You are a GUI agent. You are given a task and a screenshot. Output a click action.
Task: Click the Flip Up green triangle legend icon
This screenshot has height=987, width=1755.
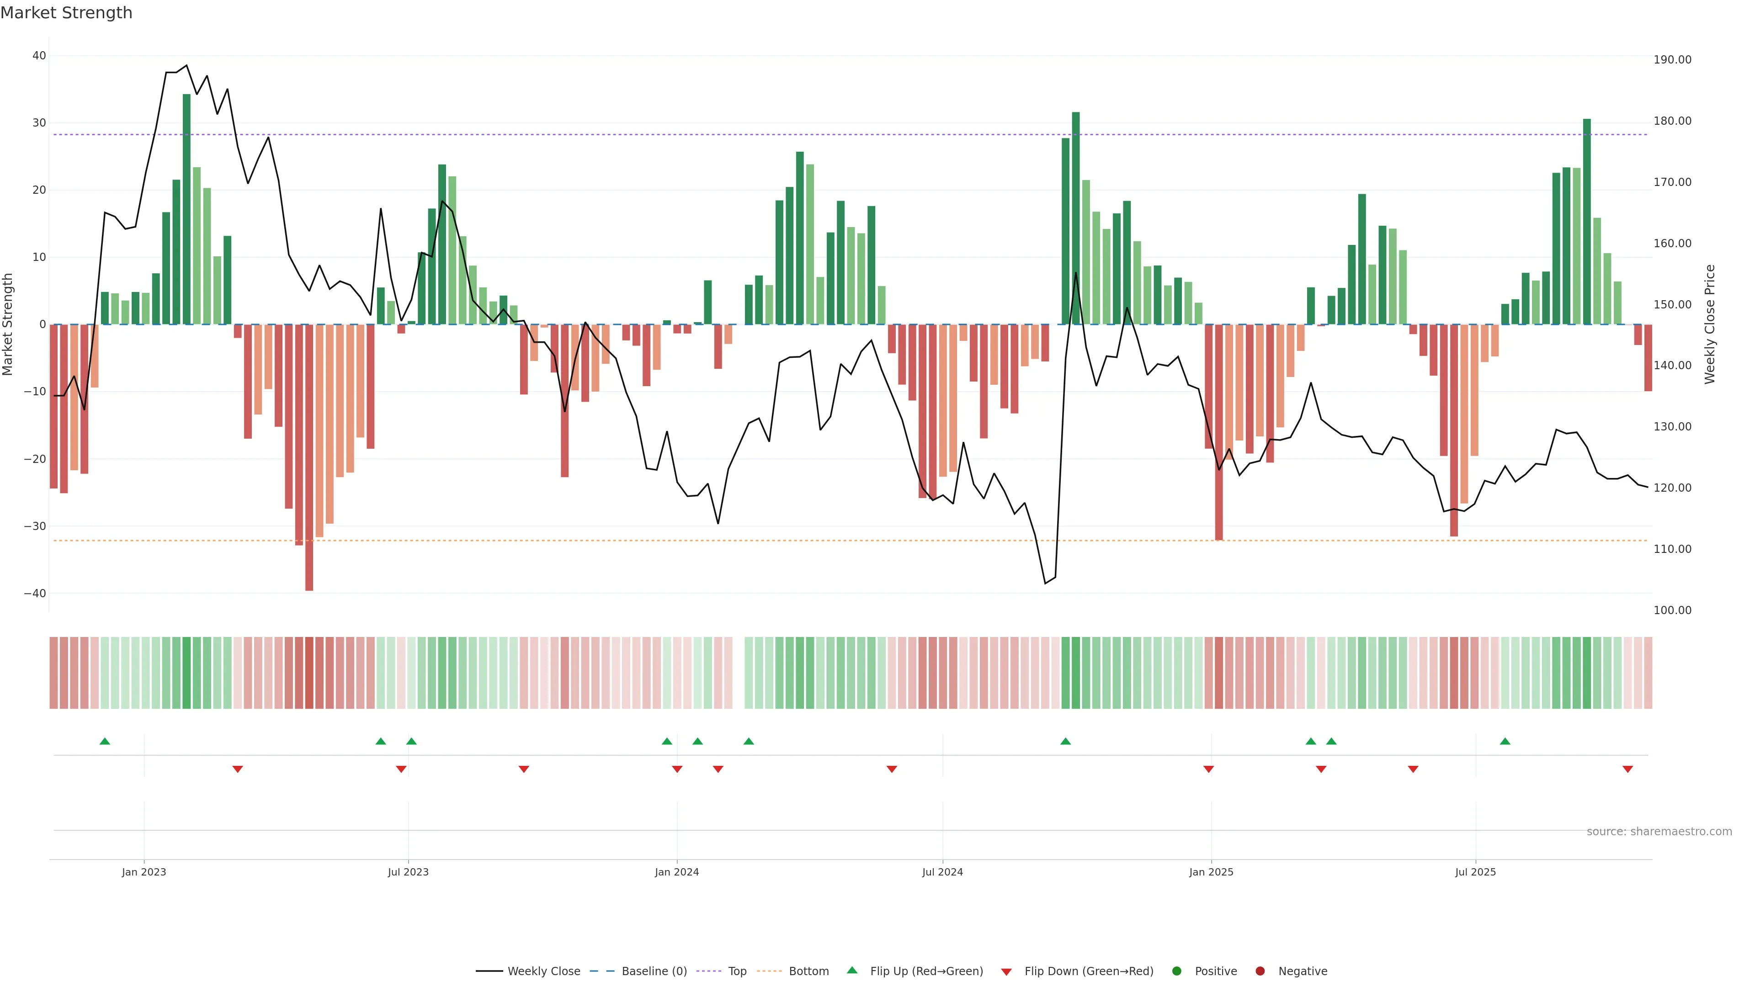851,970
